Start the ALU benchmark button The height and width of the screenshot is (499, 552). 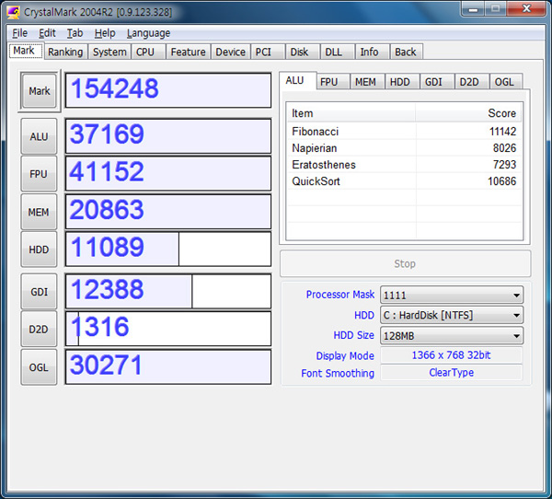[x=39, y=136]
